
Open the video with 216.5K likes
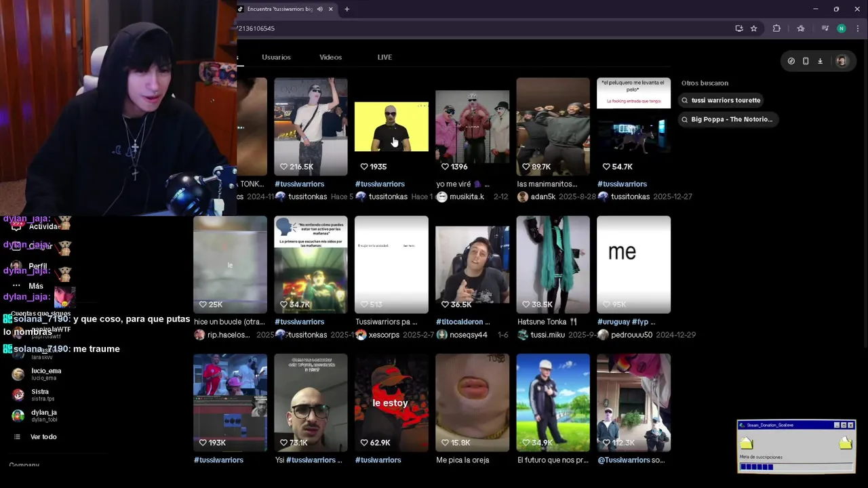(311, 127)
